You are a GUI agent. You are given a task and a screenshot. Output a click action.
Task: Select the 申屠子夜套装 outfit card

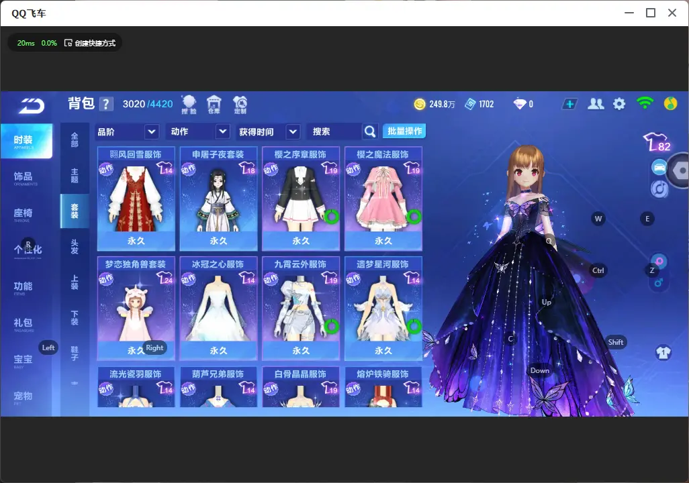click(x=218, y=199)
